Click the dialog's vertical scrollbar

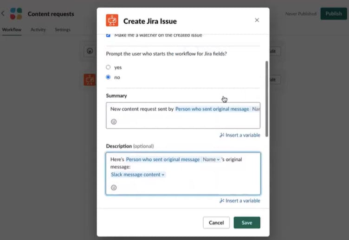267,99
